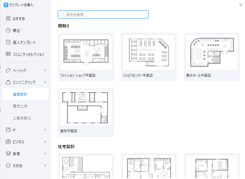Click the document icon beside 個人テンプレート
This screenshot has width=245, height=179.
[x=8, y=42]
